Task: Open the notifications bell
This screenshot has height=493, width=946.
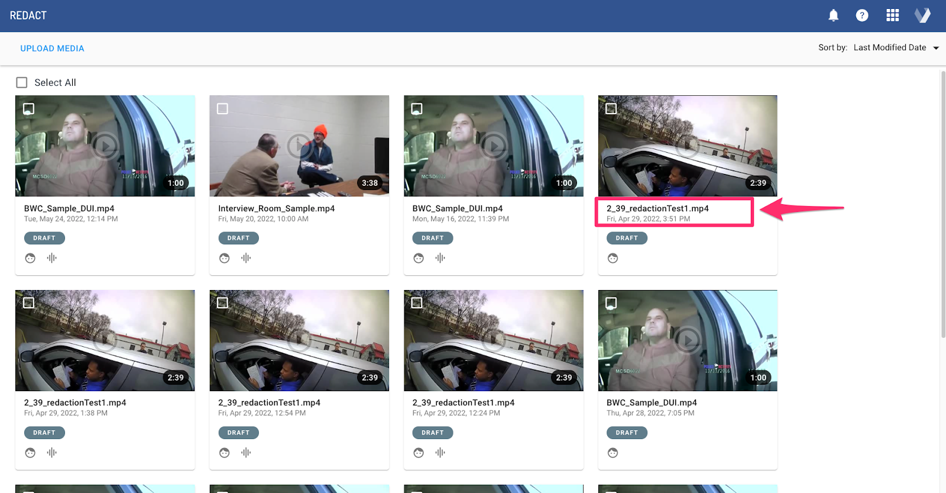Action: tap(833, 15)
